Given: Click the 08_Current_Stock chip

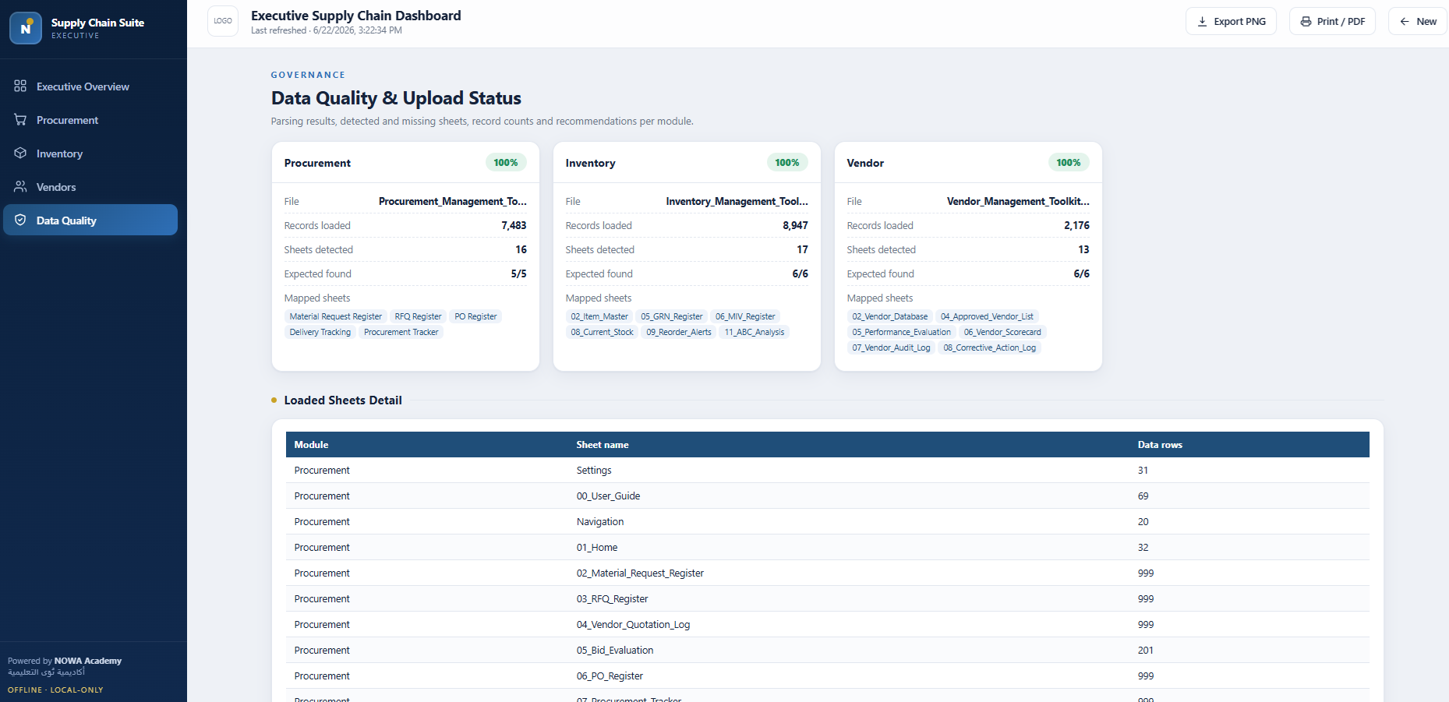Looking at the screenshot, I should (x=602, y=332).
